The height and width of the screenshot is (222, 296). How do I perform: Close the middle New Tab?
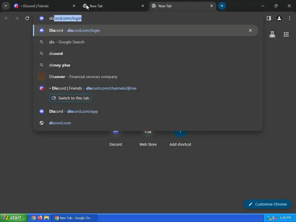(x=143, y=6)
